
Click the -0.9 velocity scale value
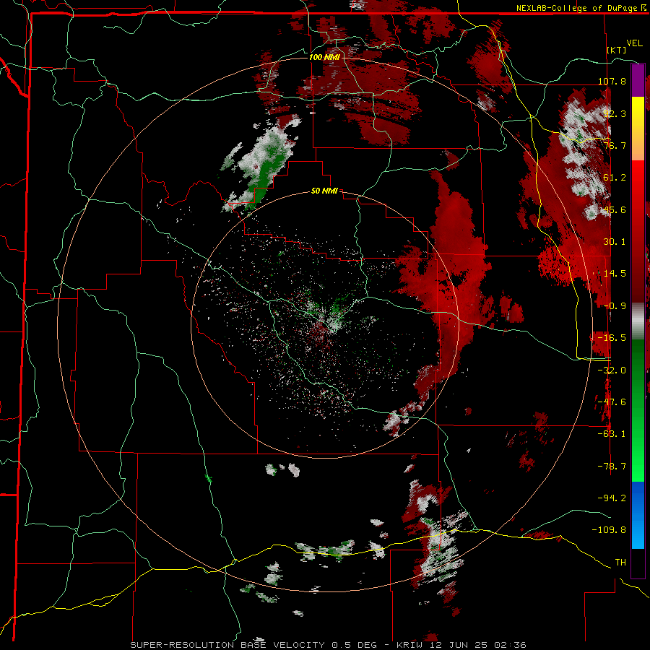point(615,306)
